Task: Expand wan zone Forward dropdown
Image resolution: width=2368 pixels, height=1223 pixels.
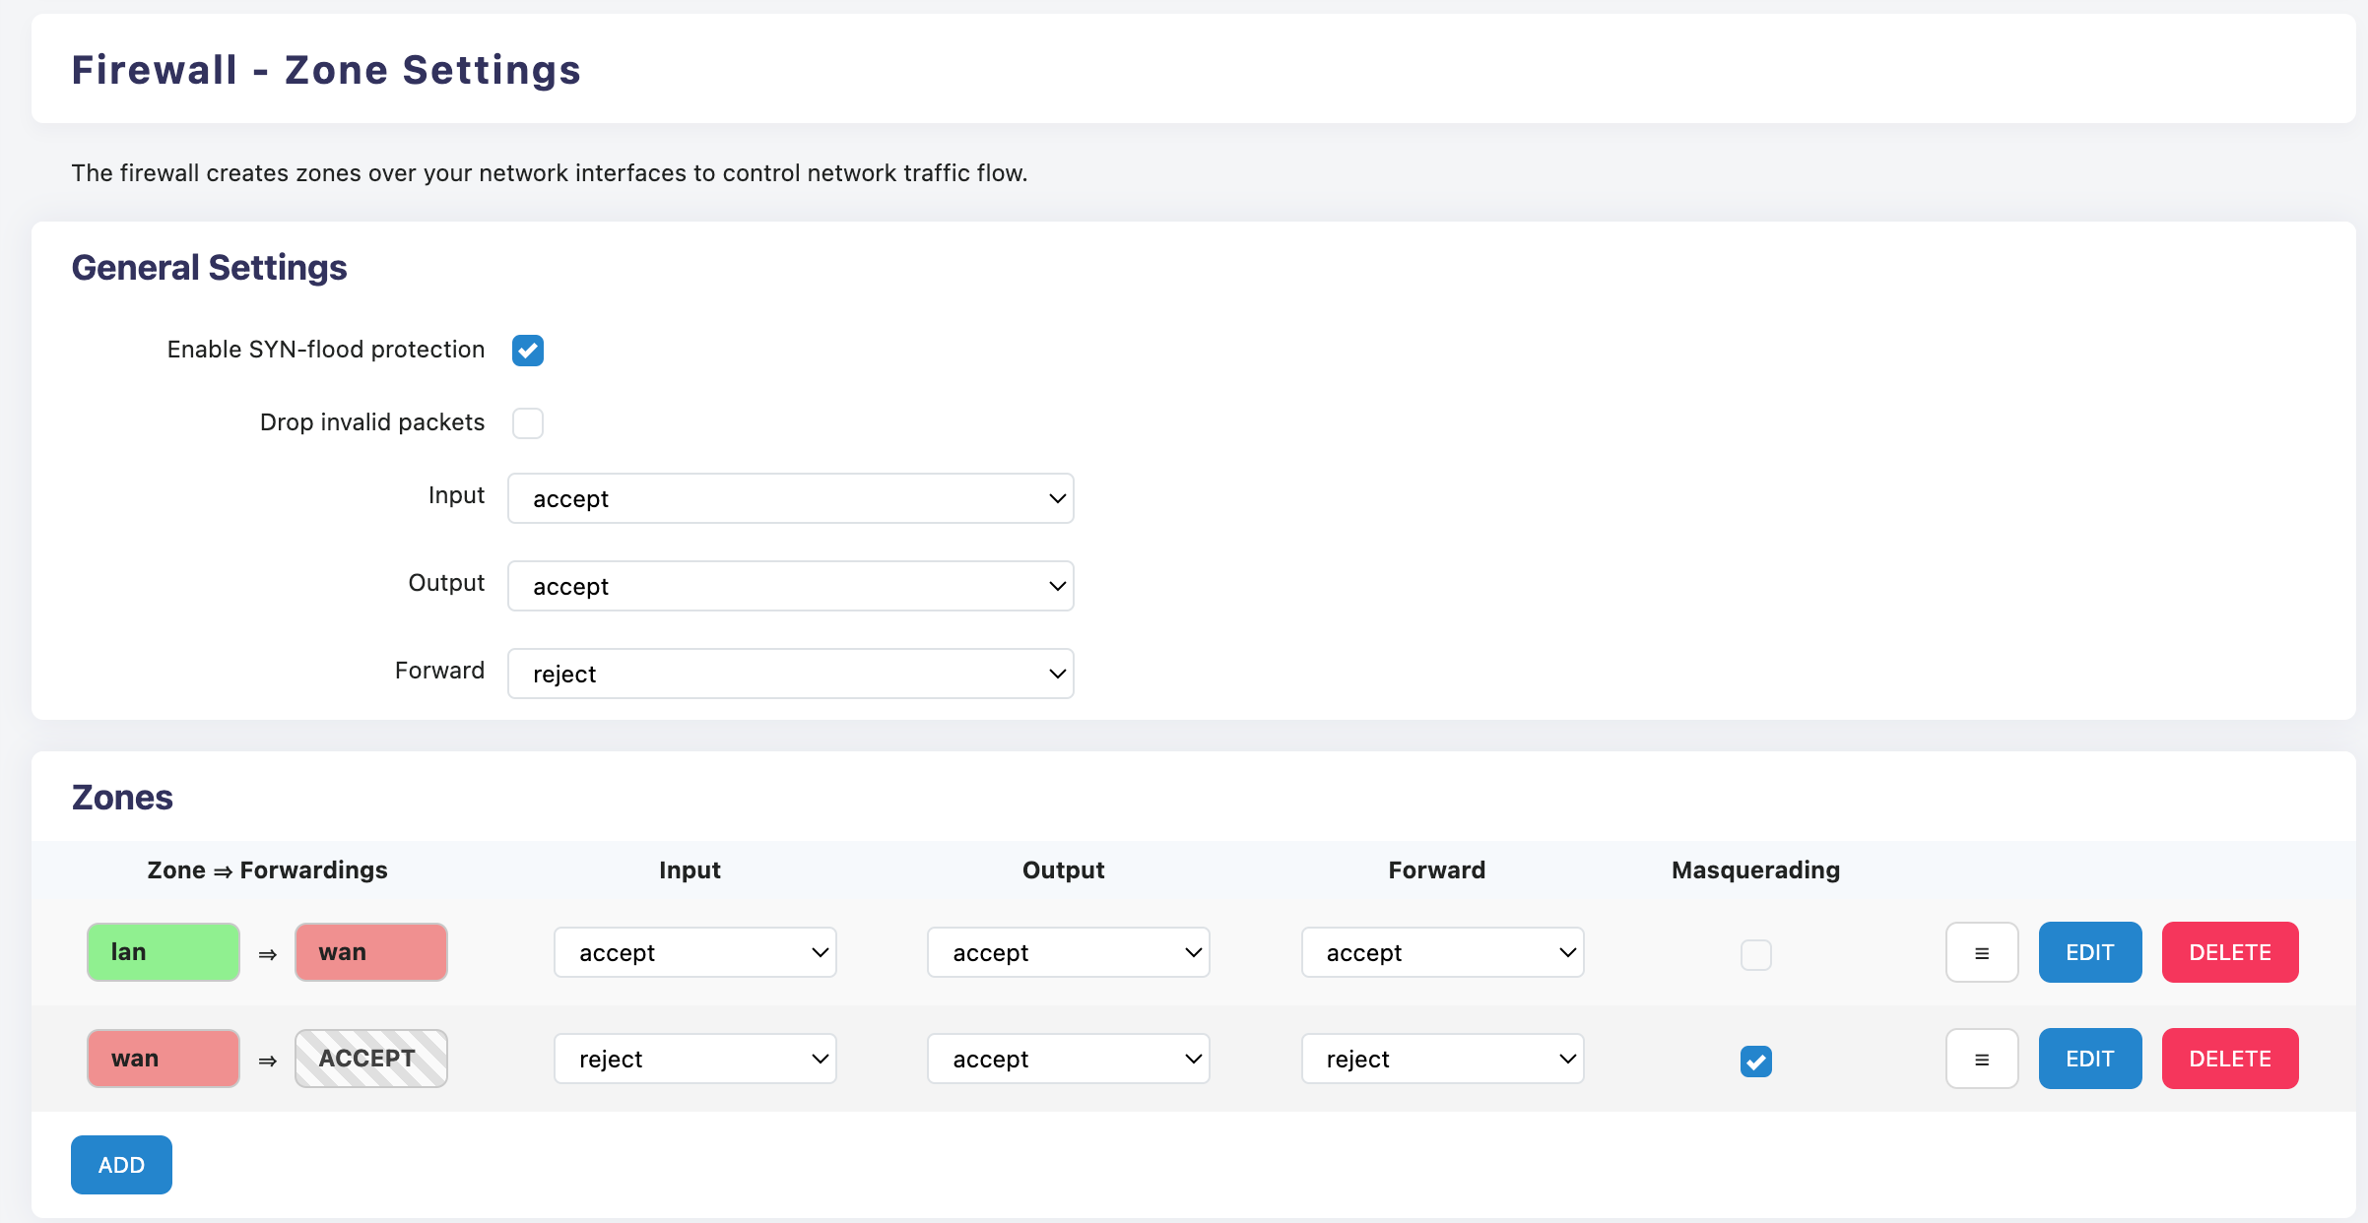Action: click(x=1442, y=1059)
